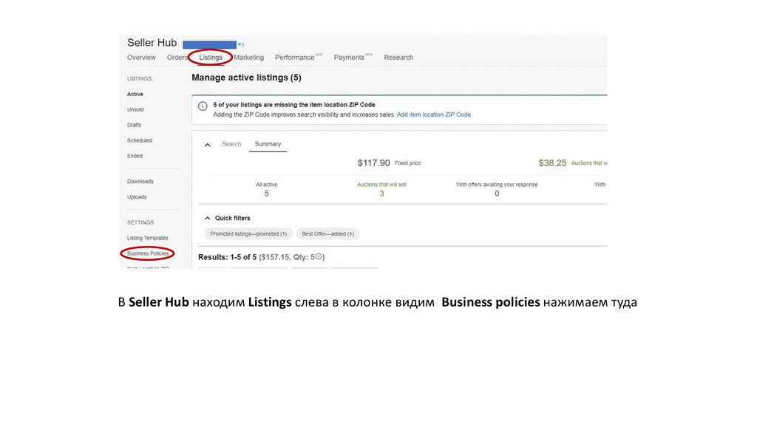
Task: Click the Results: 1-5 of 5 text
Action: coord(227,257)
